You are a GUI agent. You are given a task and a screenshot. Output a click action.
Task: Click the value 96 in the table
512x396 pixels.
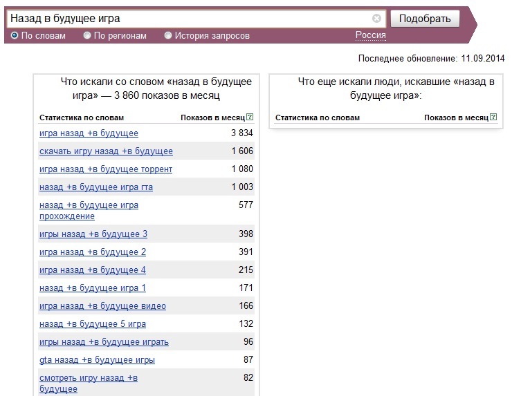click(x=248, y=341)
